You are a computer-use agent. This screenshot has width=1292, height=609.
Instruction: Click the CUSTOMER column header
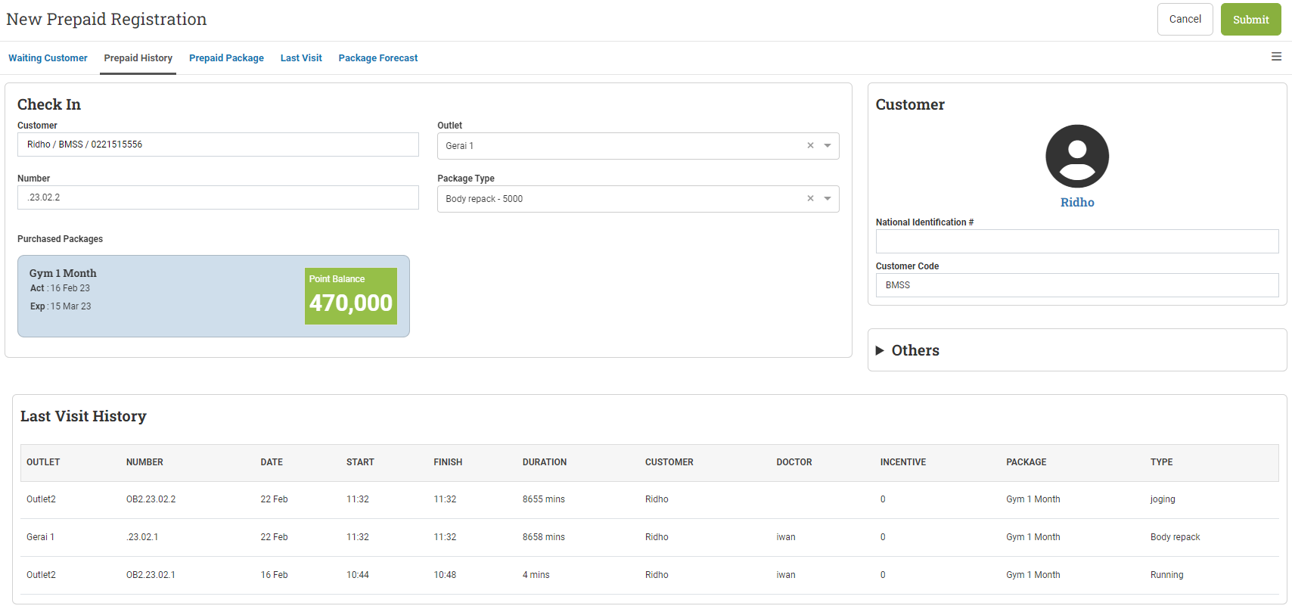pos(669,462)
